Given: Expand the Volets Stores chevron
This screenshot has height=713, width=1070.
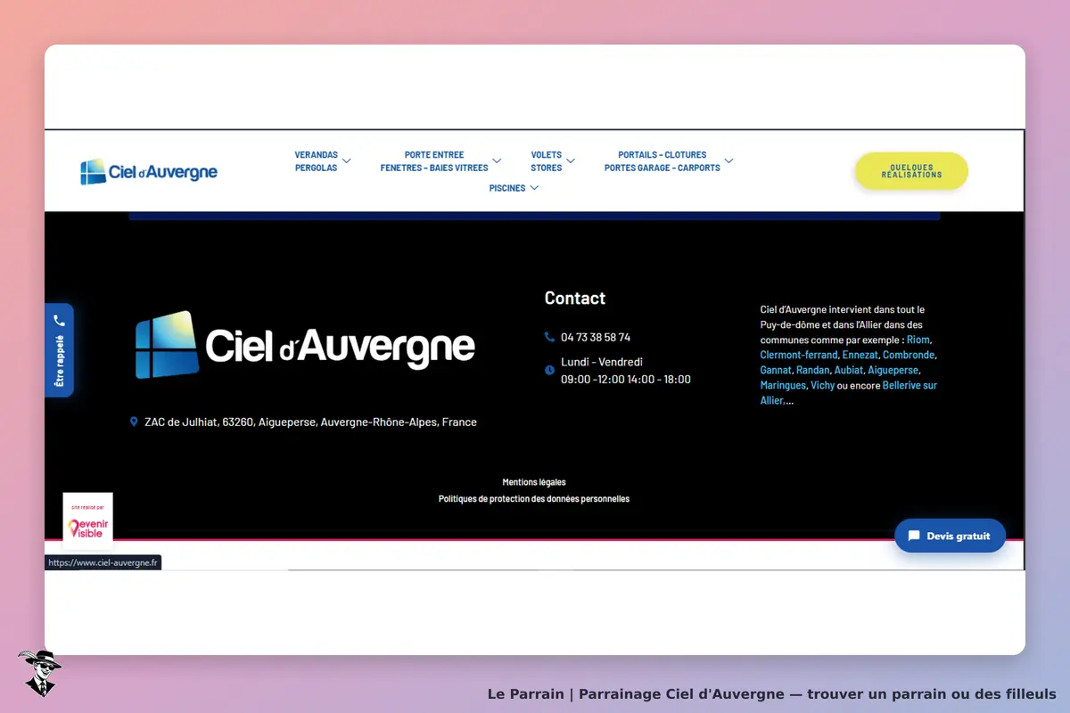Looking at the screenshot, I should coord(571,161).
